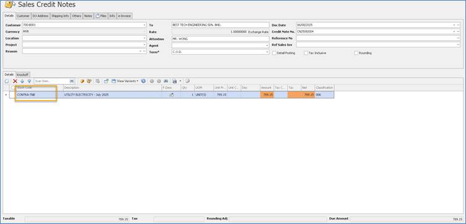Viewport: 466px width, 224px height.
Task: Add a new item row via toolbar icon
Action: click(7, 81)
